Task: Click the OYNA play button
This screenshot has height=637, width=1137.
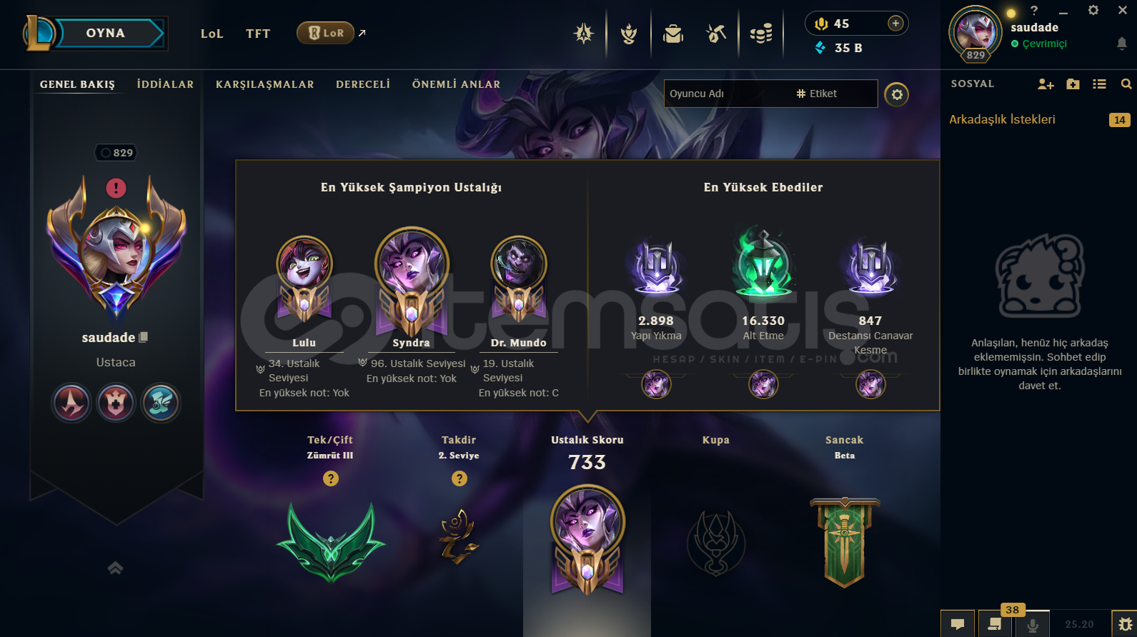Action: (x=106, y=33)
